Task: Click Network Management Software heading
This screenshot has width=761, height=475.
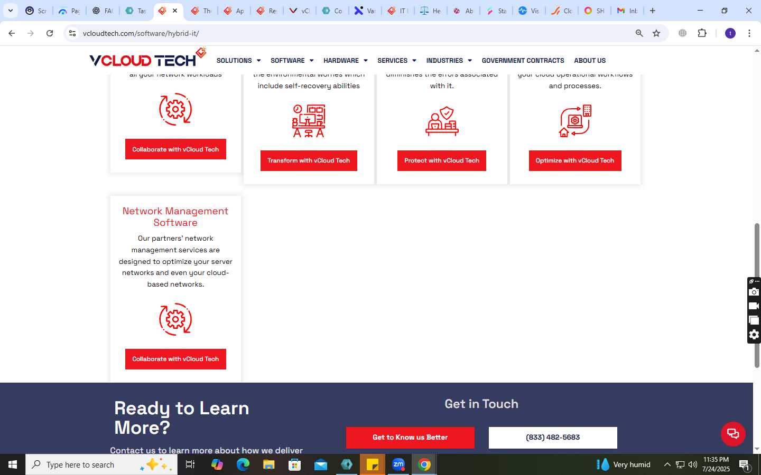Action: (175, 217)
